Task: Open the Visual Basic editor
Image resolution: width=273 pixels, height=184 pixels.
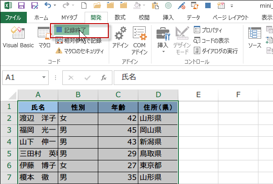Action: pyautogui.click(x=18, y=37)
